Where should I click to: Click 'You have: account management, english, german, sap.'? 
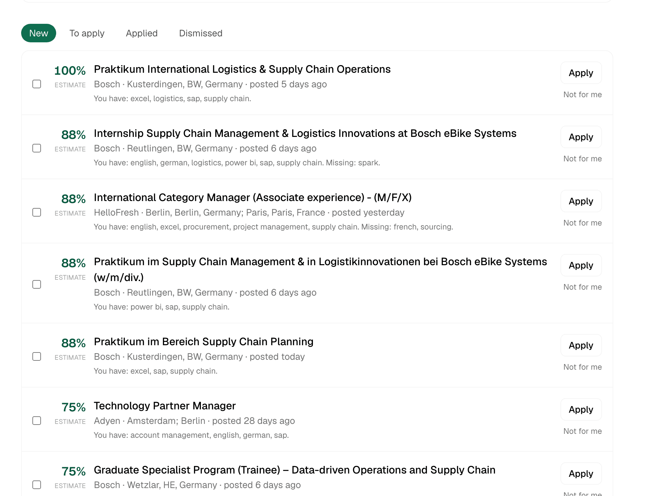pyautogui.click(x=191, y=435)
